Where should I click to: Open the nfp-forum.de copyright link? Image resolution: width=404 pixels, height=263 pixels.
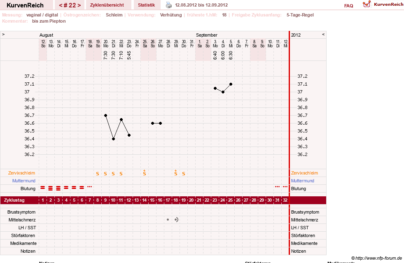pyautogui.click(x=376, y=258)
